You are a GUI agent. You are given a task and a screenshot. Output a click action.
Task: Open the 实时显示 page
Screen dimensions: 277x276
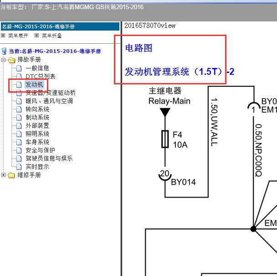pos(37,167)
